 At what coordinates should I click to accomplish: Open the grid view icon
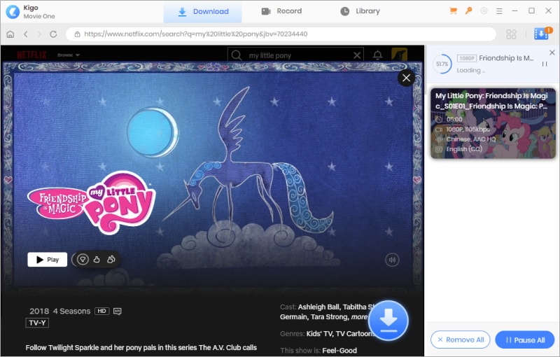(512, 34)
